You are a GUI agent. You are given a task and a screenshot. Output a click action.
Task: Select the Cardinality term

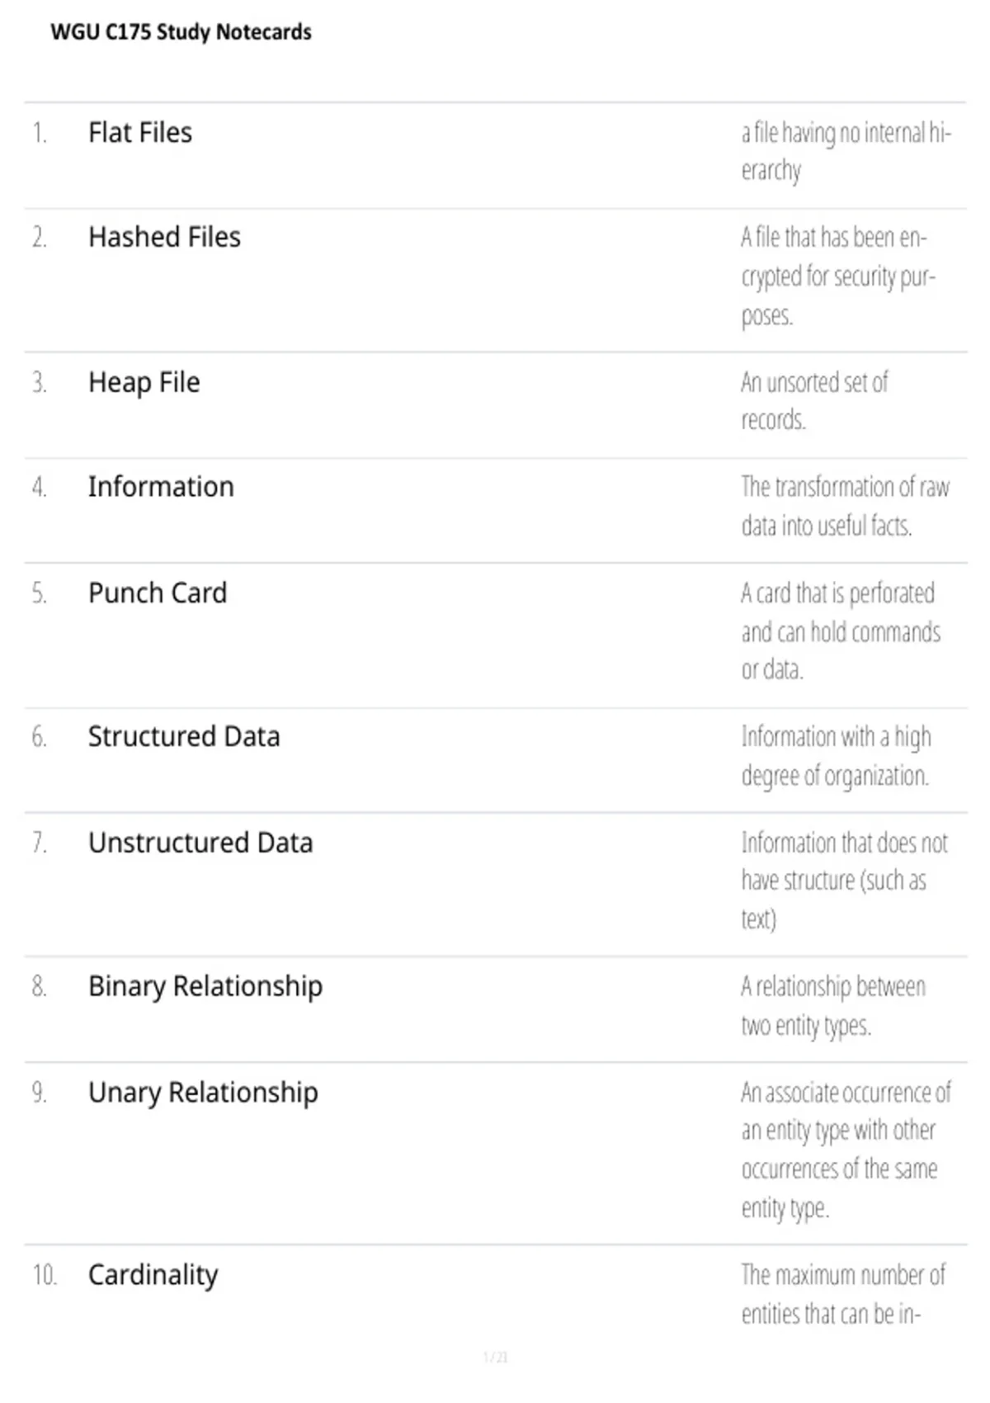153,1275
